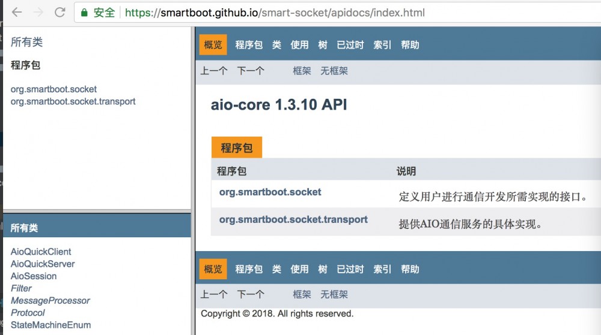Viewport: 601px width, 335px height.
Task: Select bottom 树 navigation item
Action: point(322,269)
